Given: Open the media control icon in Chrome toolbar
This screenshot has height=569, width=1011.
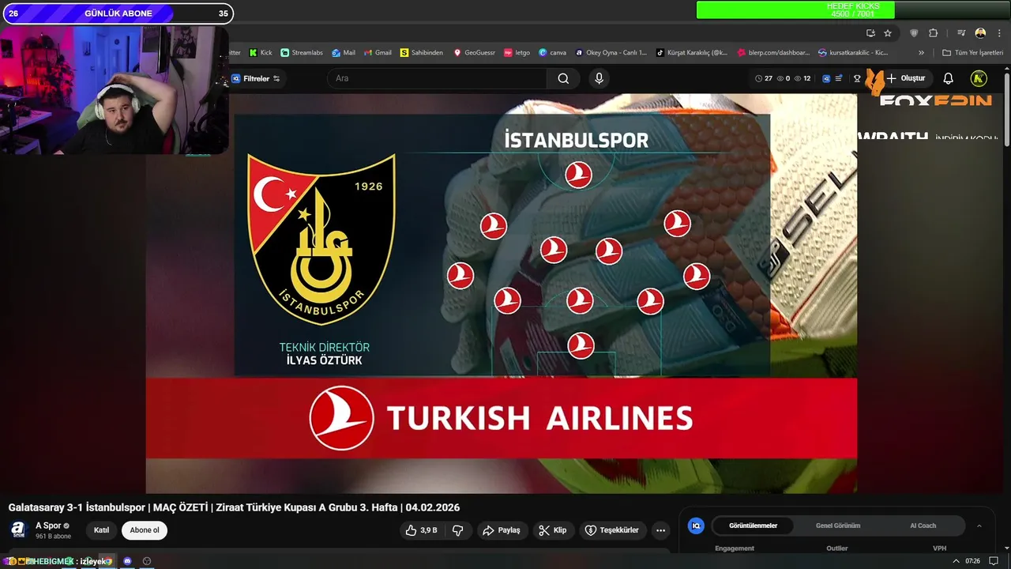Looking at the screenshot, I should pos(961,33).
